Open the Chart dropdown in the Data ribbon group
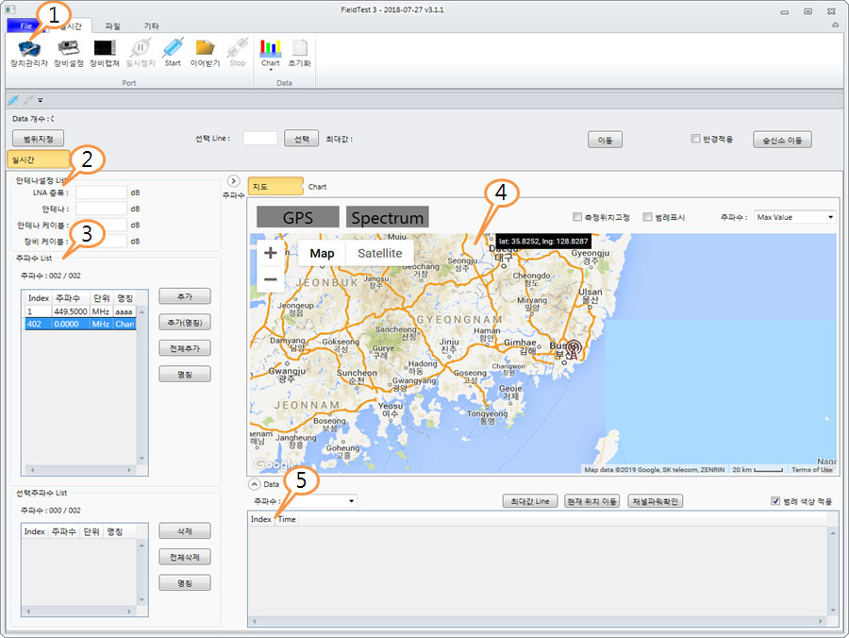The image size is (849, 638). (270, 56)
